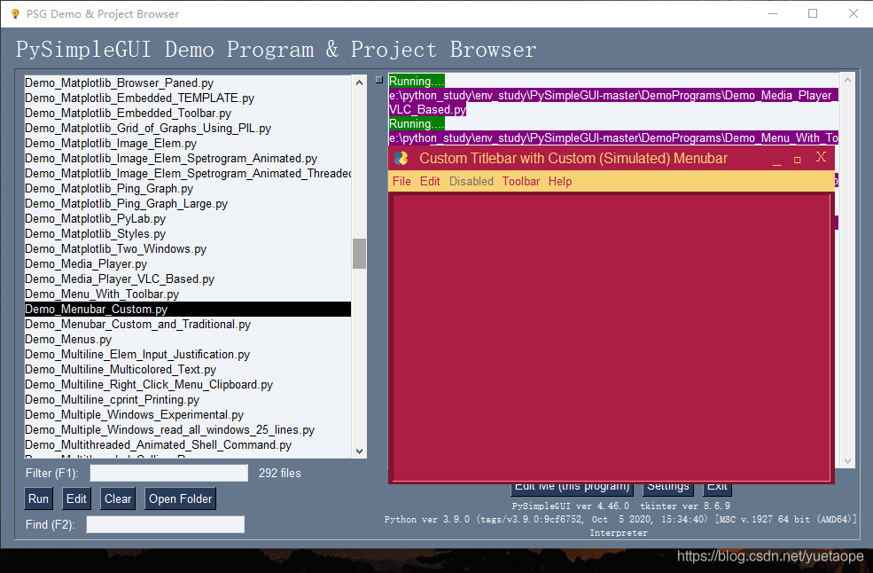Screen dimensions: 873x573
Task: Click the Python logo icon in custom titlebar
Action: click(401, 158)
